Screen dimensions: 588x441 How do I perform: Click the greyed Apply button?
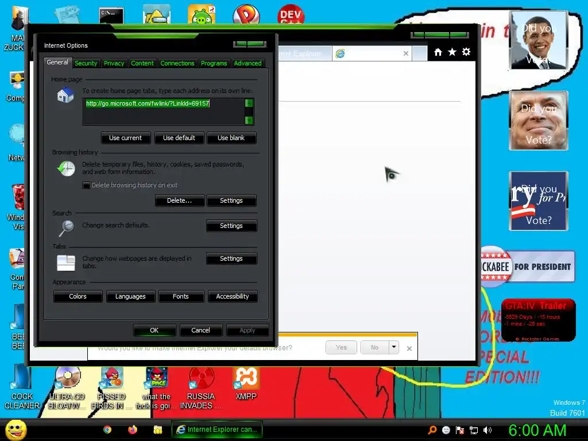pyautogui.click(x=247, y=330)
